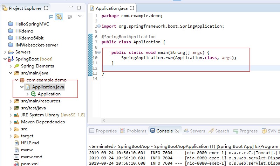The width and height of the screenshot is (280, 166).
Task: Click the Spring Elements leaf icon
Action: (16, 66)
